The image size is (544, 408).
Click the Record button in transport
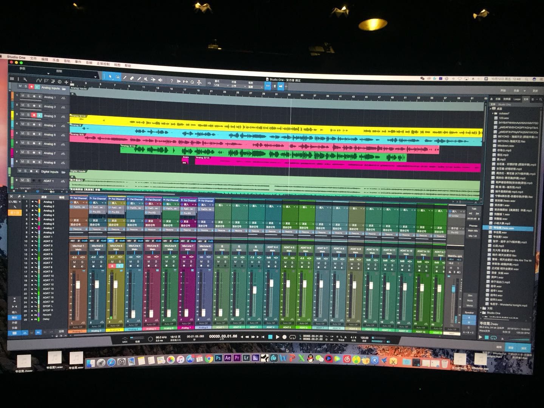284,337
